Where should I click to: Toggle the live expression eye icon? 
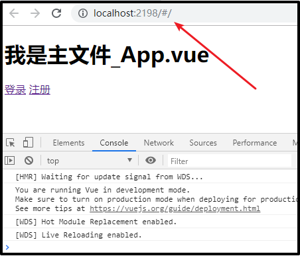click(x=151, y=160)
